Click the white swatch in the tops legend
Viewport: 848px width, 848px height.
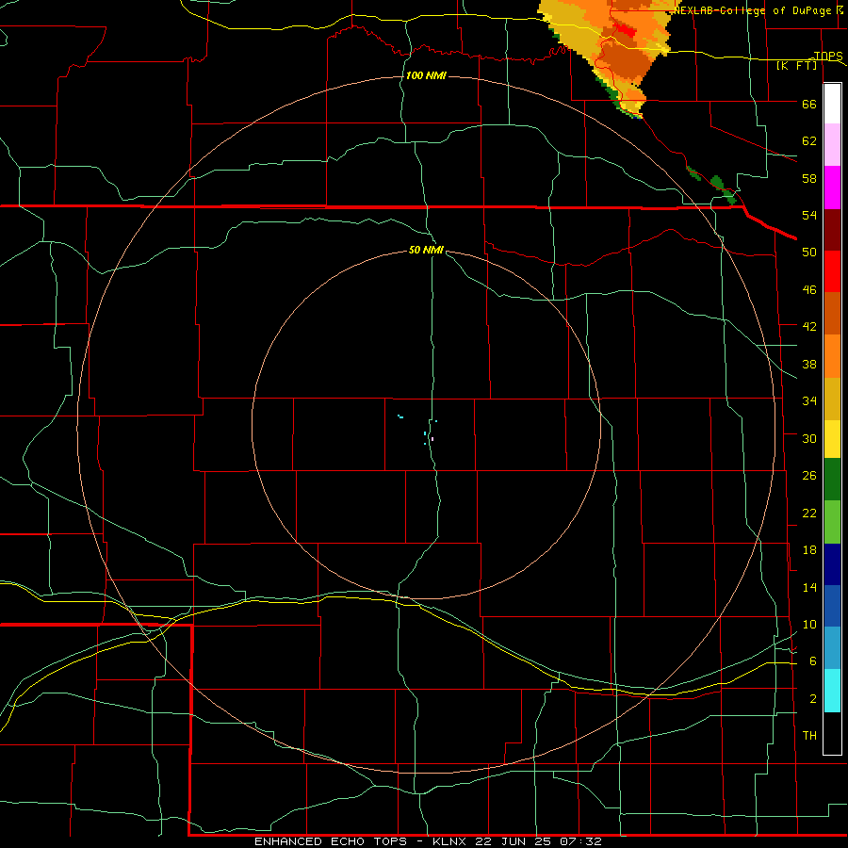[x=832, y=104]
